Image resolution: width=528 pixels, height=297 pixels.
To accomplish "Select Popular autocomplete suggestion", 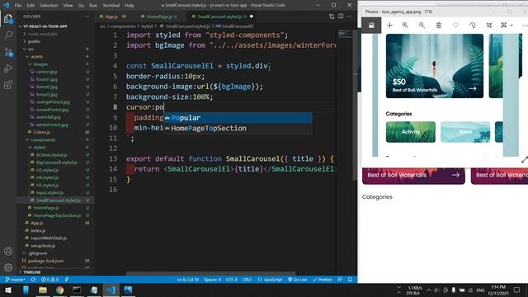I will 238,118.
